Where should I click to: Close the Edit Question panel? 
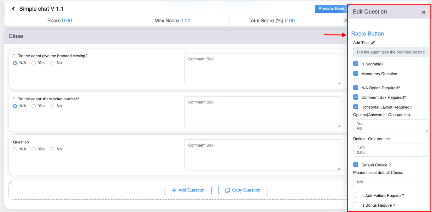click(x=423, y=12)
